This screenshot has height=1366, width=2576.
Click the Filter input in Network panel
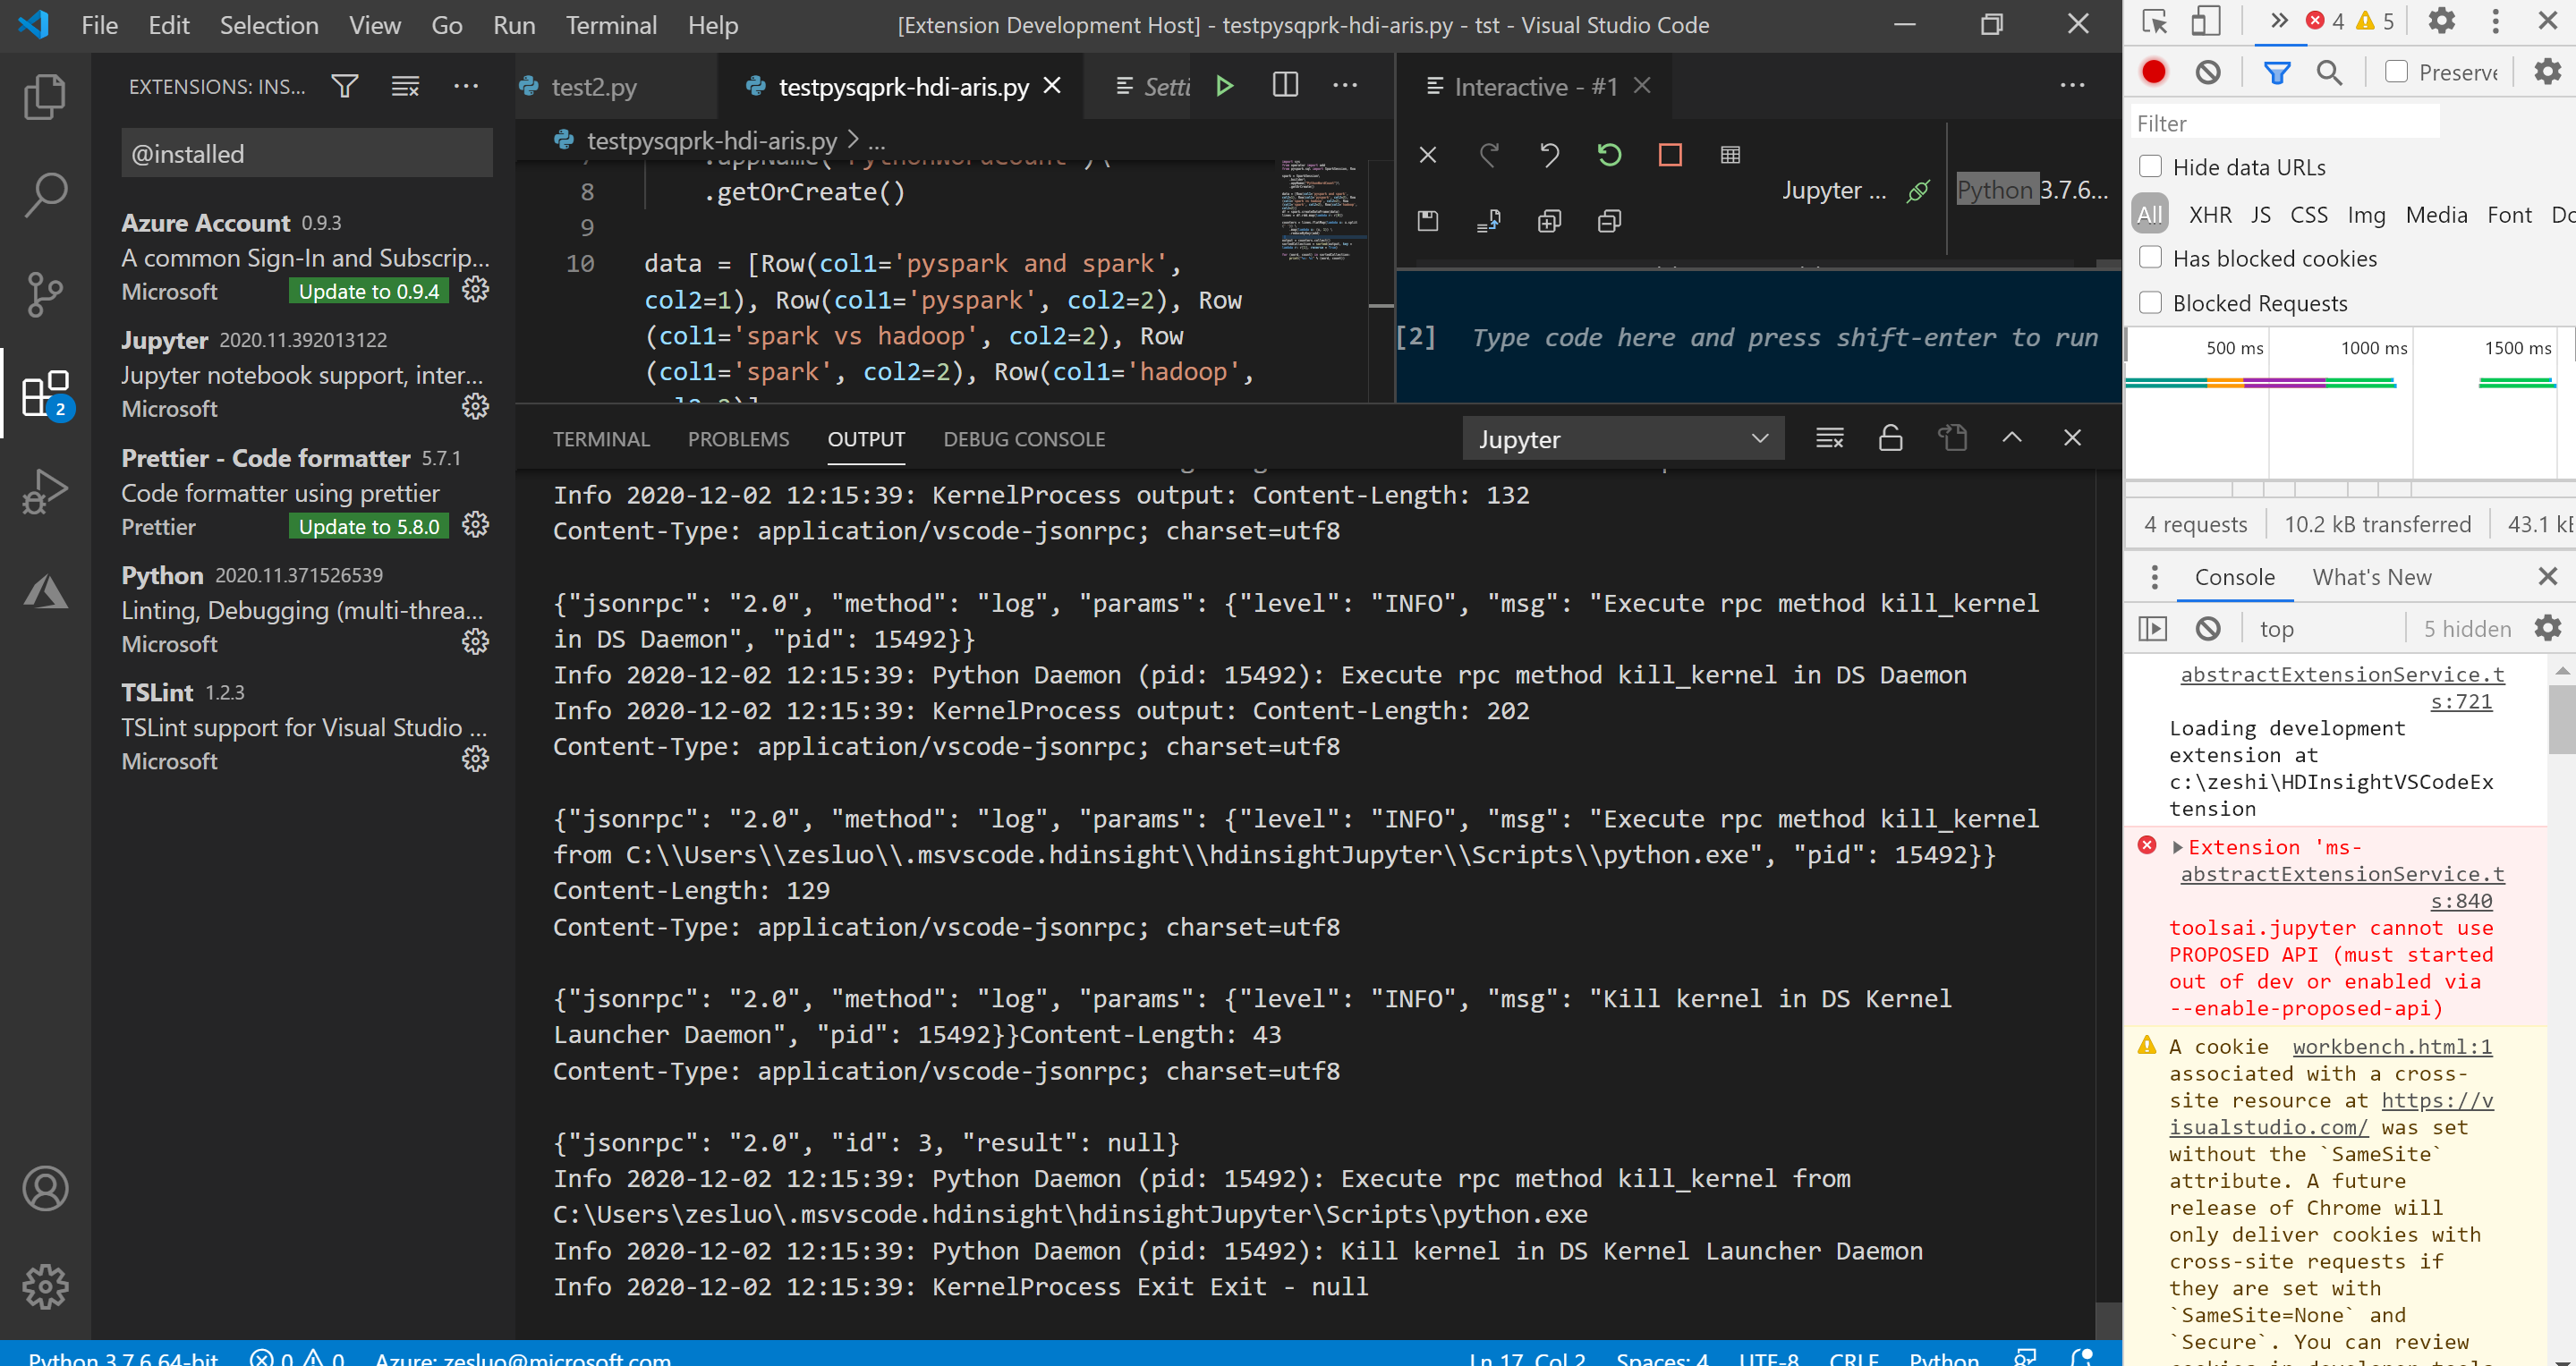click(2285, 122)
